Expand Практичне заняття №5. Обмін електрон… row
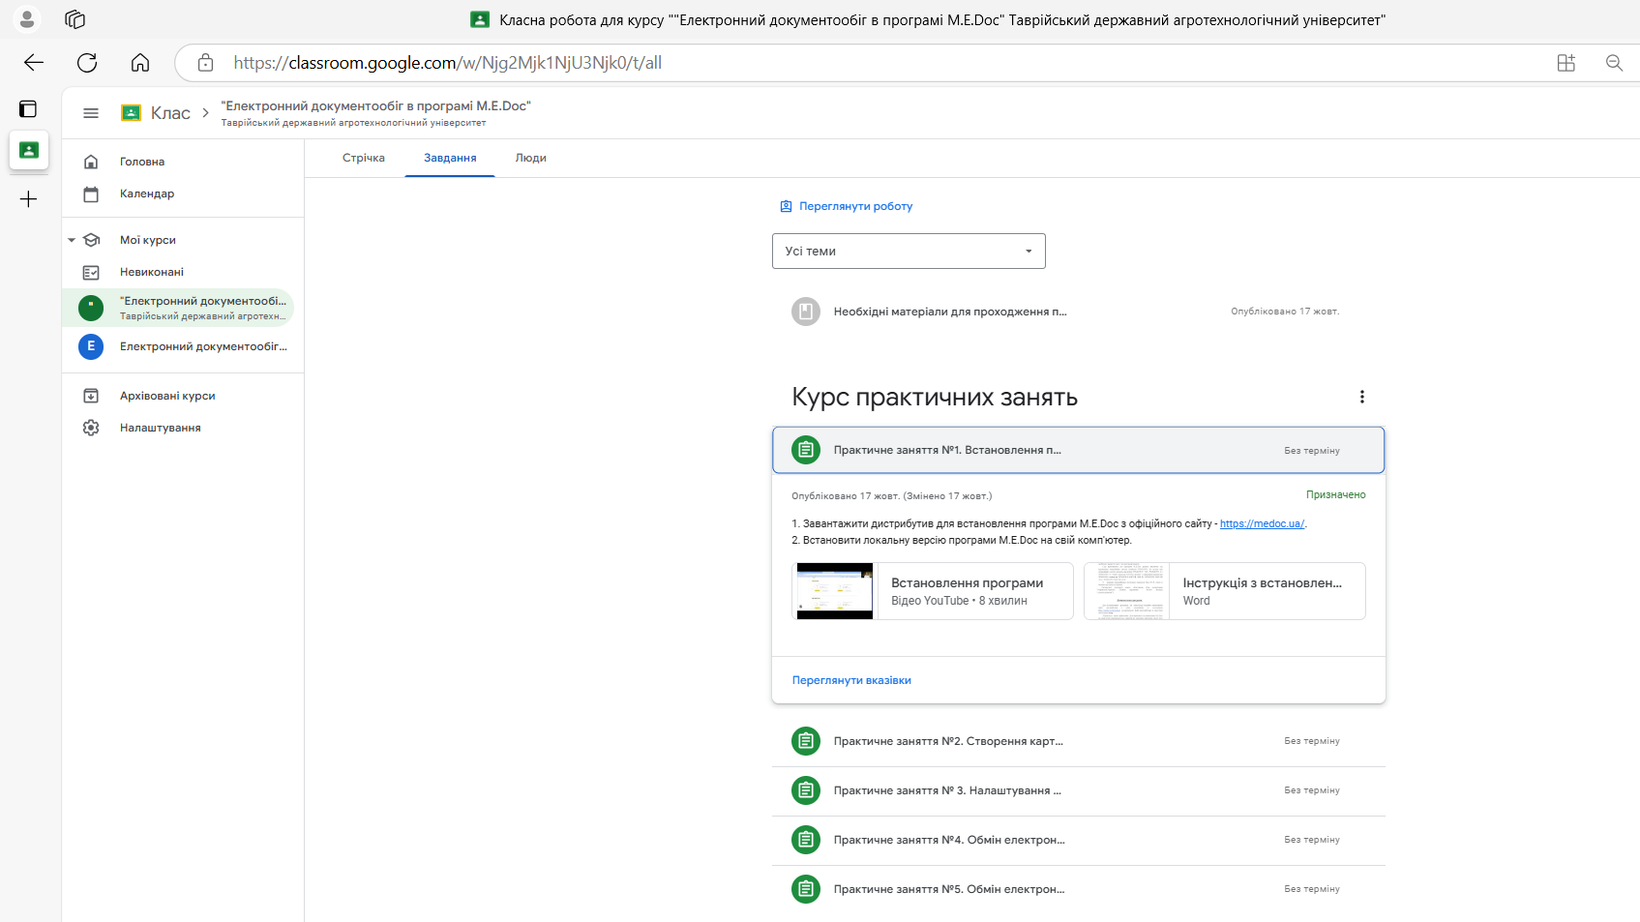Image resolution: width=1640 pixels, height=922 pixels. (1078, 889)
